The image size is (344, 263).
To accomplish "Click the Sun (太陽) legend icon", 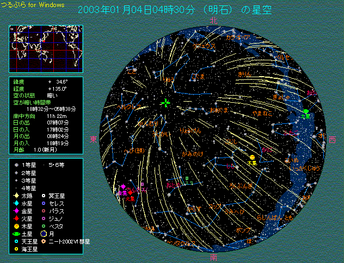I will click(17, 195).
